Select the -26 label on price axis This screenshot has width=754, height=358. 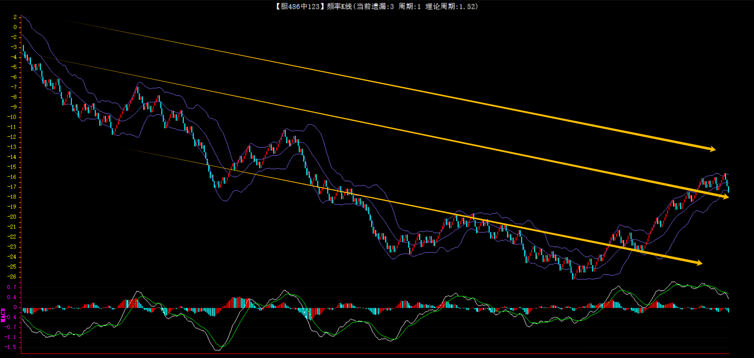click(x=12, y=277)
